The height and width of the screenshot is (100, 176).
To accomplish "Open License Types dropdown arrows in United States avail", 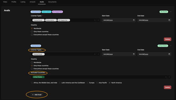I will point(99,54).
